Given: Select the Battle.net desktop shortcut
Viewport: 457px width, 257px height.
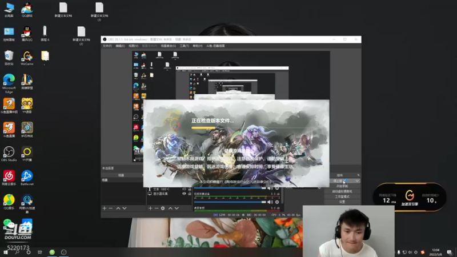Looking at the screenshot, I should tap(27, 178).
